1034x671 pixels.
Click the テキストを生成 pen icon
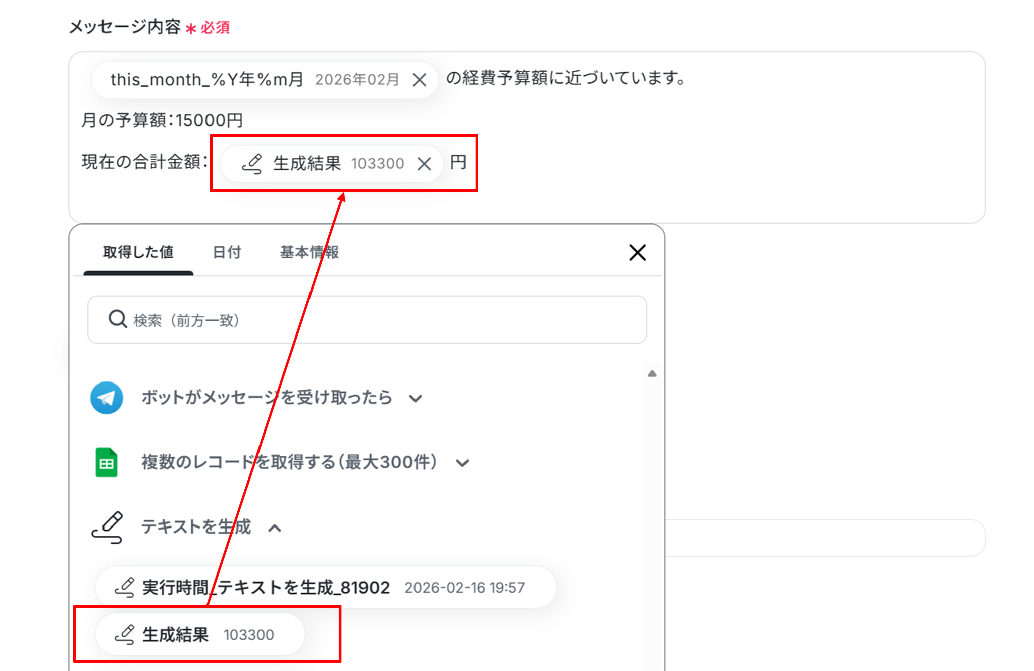[107, 527]
